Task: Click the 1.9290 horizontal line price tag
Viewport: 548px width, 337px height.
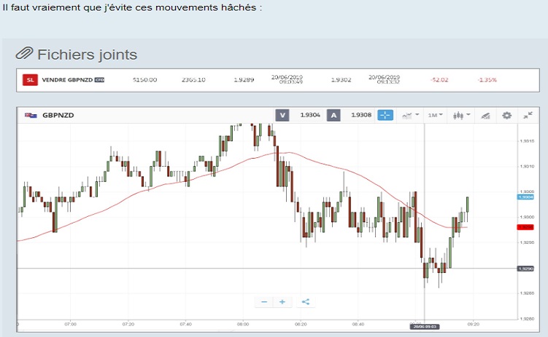Action: pos(525,269)
